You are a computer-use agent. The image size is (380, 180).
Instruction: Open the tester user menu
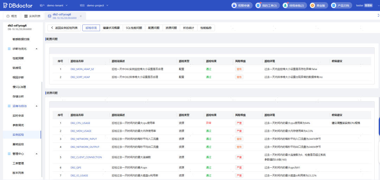click(364, 5)
